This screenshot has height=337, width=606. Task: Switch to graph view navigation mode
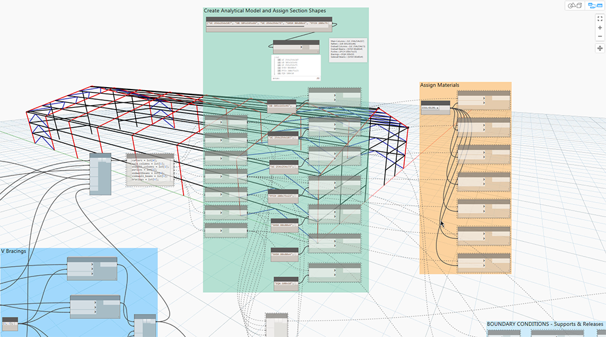click(595, 5)
